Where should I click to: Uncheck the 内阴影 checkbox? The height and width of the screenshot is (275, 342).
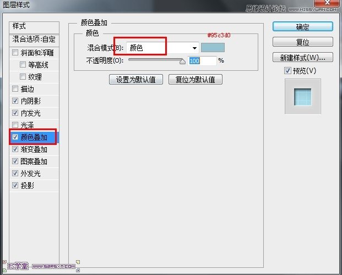pos(15,100)
